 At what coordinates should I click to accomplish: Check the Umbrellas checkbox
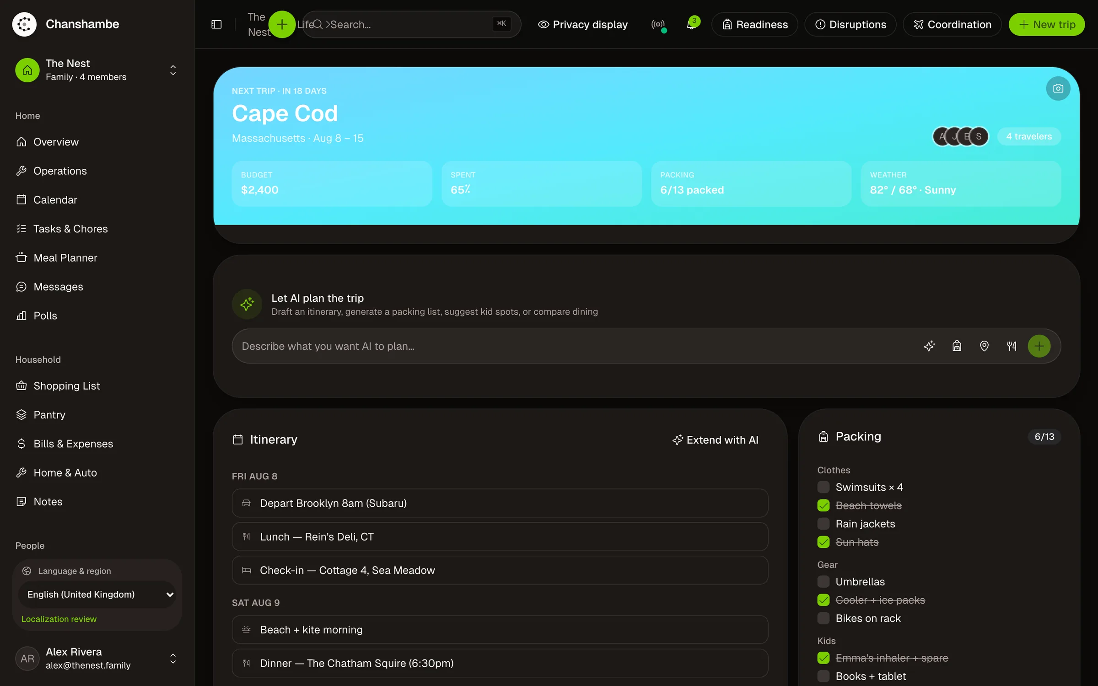pyautogui.click(x=823, y=582)
